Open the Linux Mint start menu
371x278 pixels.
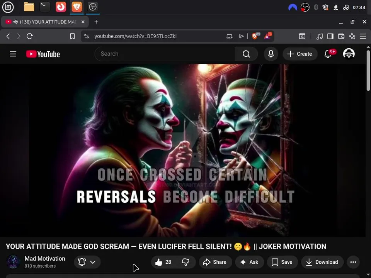[8, 7]
